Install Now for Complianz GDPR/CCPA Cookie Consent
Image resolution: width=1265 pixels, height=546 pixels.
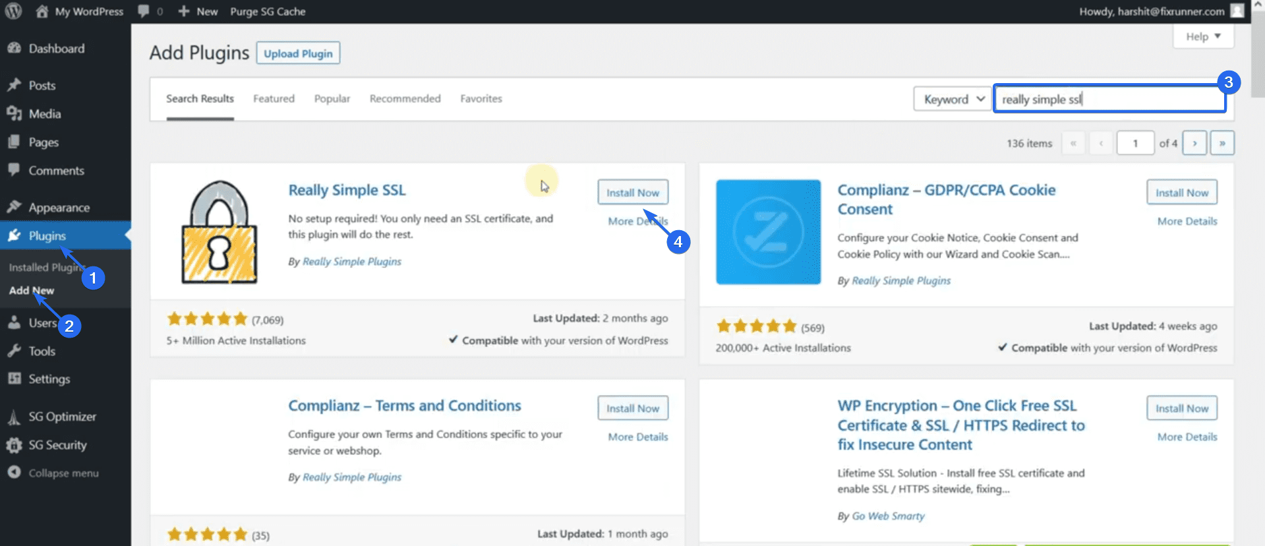[1182, 193]
